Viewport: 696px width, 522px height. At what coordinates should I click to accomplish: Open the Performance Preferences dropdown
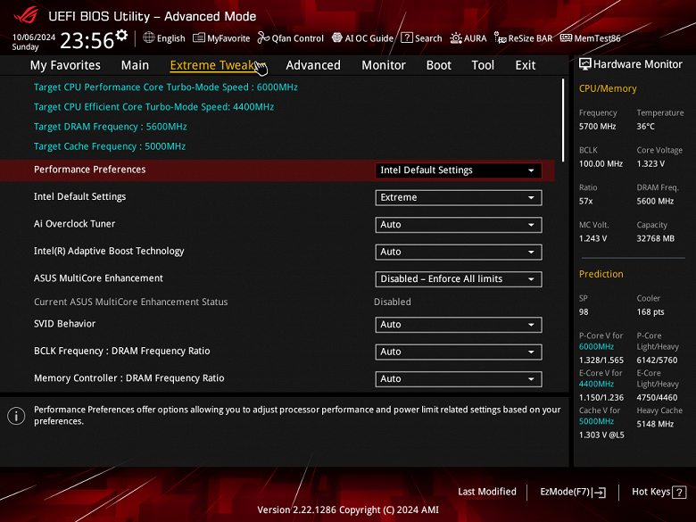pos(458,170)
